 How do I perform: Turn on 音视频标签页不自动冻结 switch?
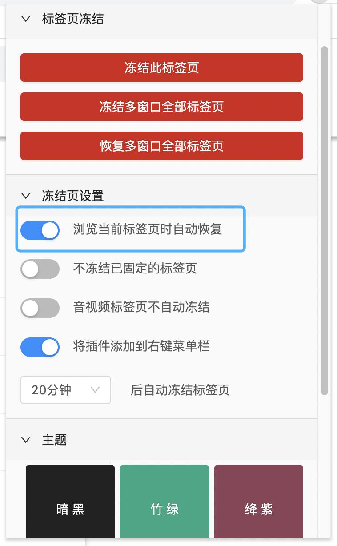point(40,308)
